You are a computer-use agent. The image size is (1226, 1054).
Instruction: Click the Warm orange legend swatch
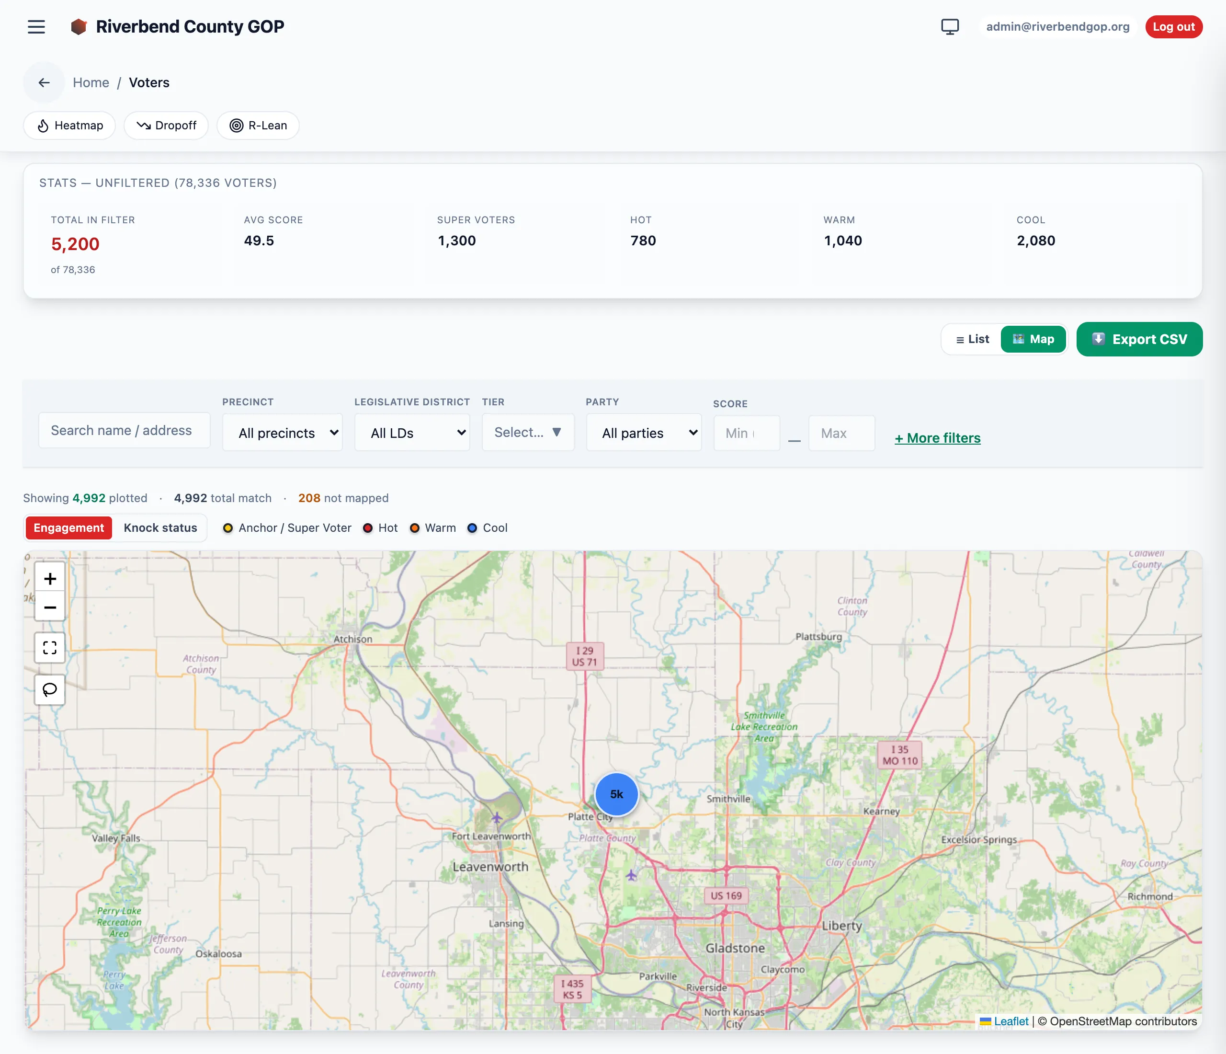click(415, 528)
